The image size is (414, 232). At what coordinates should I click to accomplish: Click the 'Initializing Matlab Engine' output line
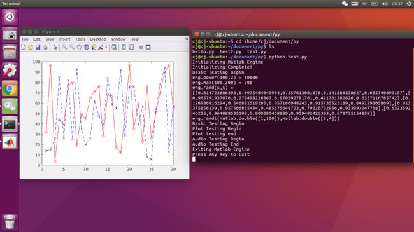[227, 62]
